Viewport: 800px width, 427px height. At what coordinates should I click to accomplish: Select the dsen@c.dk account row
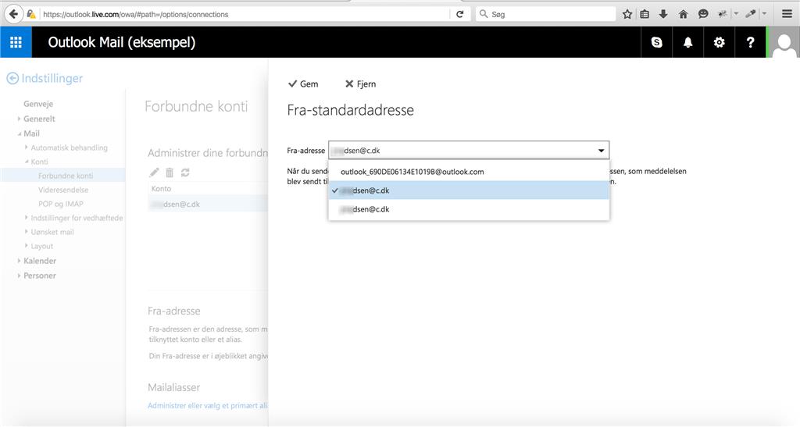pos(208,205)
